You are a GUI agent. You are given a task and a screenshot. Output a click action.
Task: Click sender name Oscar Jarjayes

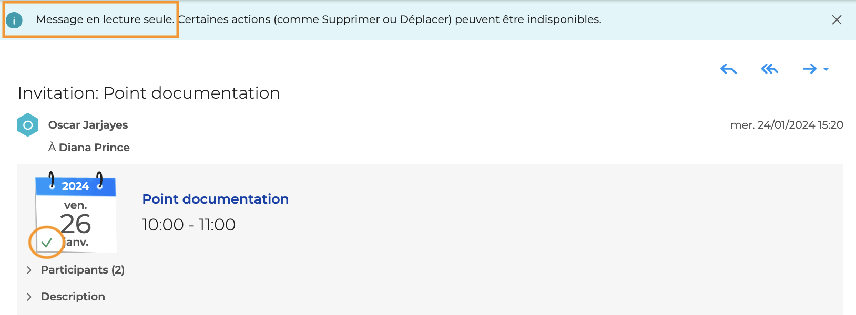click(88, 125)
